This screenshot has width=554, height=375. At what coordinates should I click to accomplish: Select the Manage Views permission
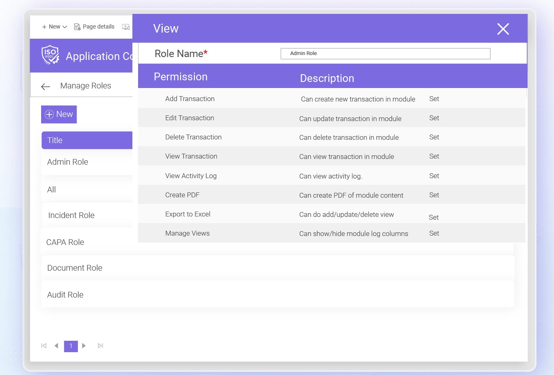coord(187,234)
